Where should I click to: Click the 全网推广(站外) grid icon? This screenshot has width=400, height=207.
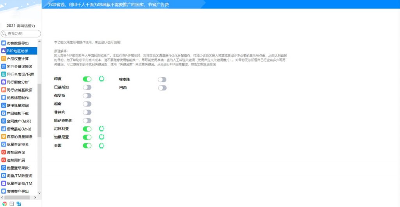[4, 121]
